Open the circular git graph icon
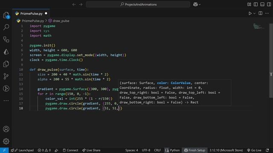This screenshot has width=273, height=153. 6,88
